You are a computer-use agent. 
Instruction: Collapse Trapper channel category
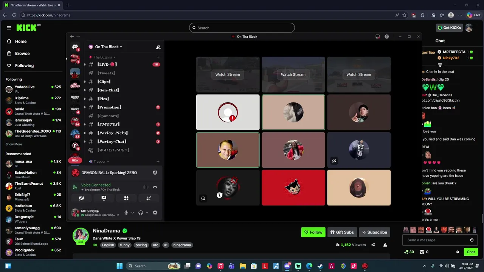tap(99, 162)
